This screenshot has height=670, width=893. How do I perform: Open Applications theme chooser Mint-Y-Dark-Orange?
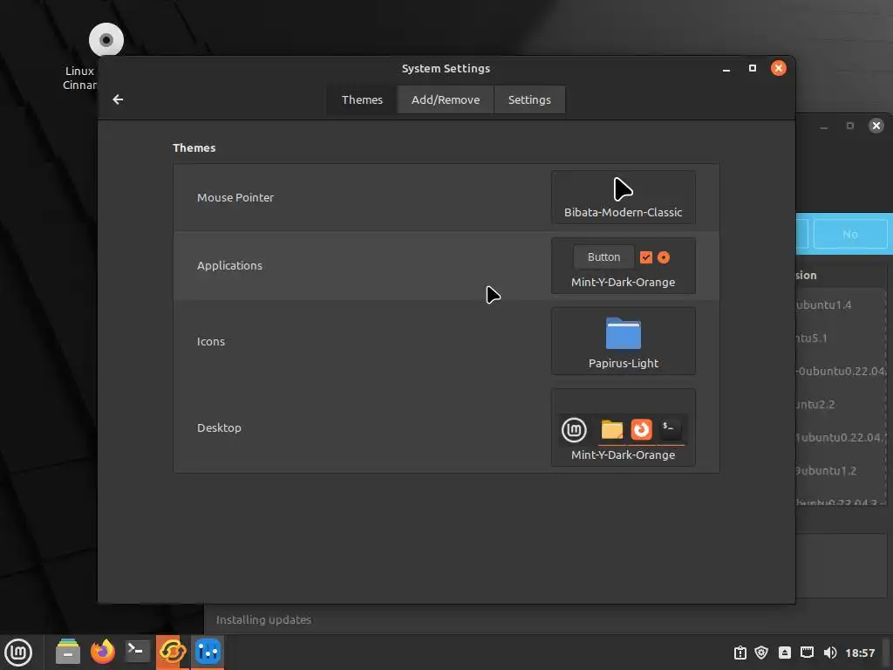[623, 265]
